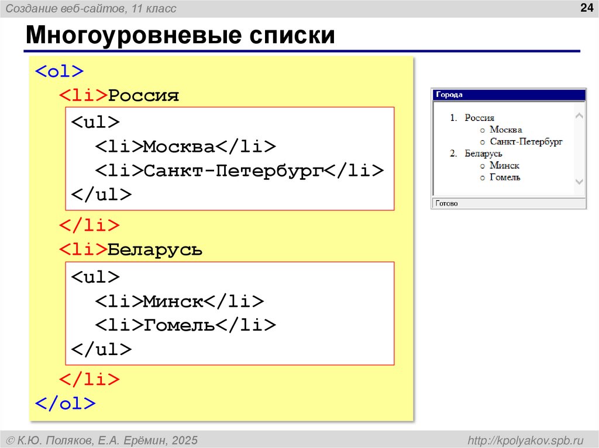Click Гомель in the browser preview list
Image resolution: width=599 pixels, height=448 pixels.
coord(505,177)
